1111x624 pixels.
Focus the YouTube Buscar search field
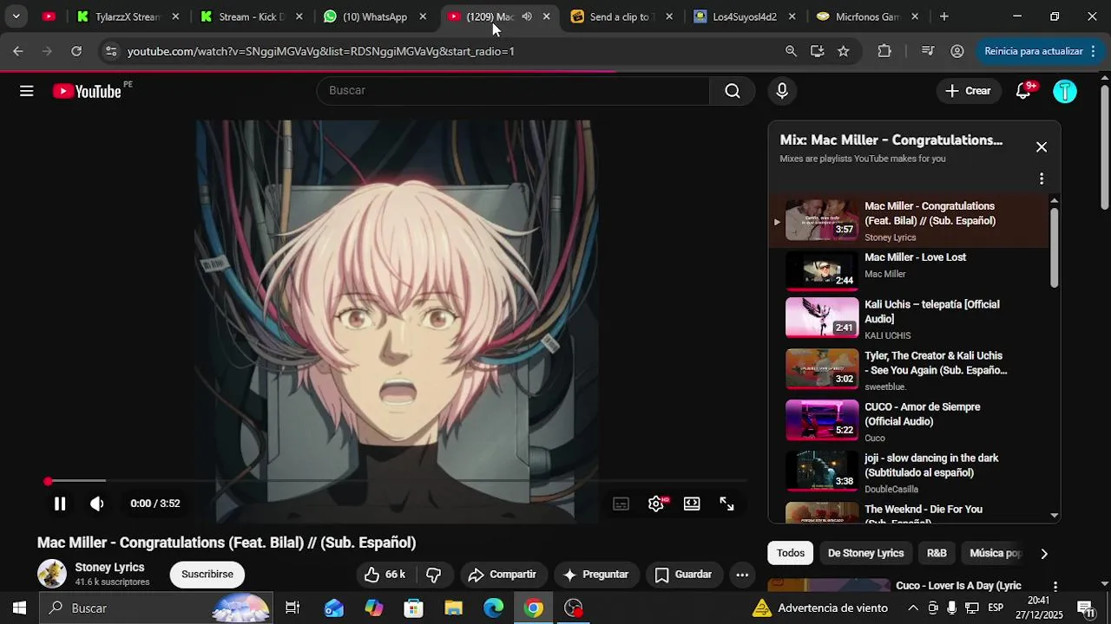512,91
